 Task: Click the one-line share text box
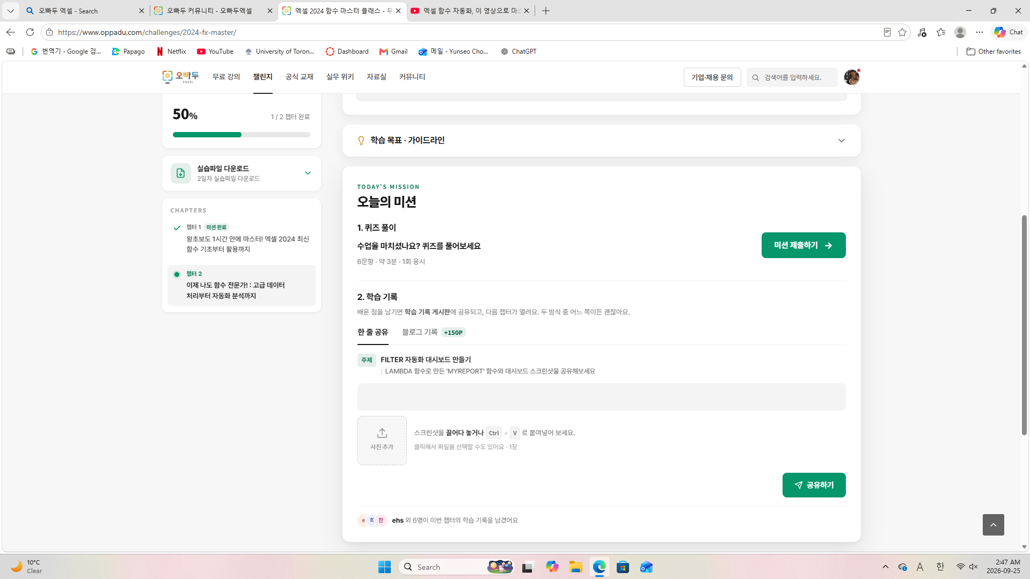601,397
